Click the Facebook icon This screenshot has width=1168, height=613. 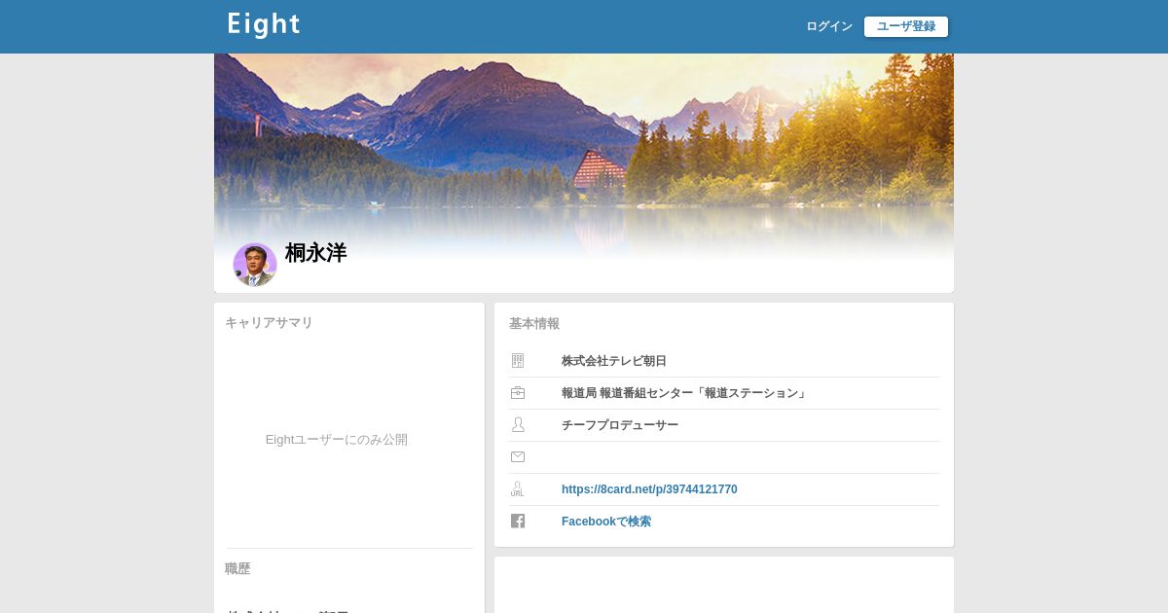coord(518,522)
